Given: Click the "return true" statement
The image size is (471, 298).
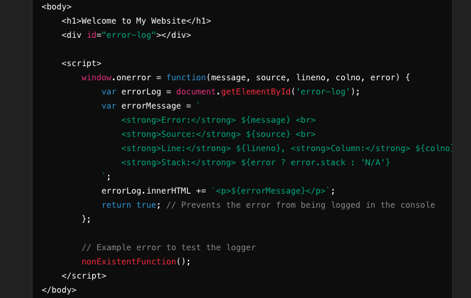Looking at the screenshot, I should pyautogui.click(x=128, y=205).
